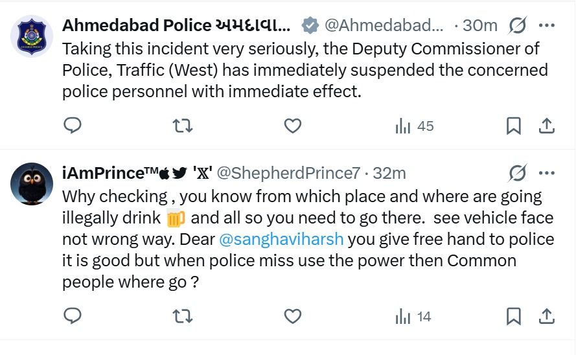Repost the Ahmedabad Police tweet
The width and height of the screenshot is (576, 355).
tap(183, 125)
